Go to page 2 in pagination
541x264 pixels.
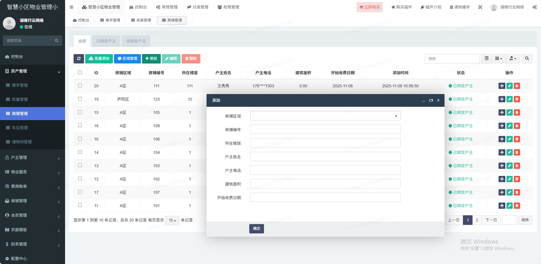[477, 220]
